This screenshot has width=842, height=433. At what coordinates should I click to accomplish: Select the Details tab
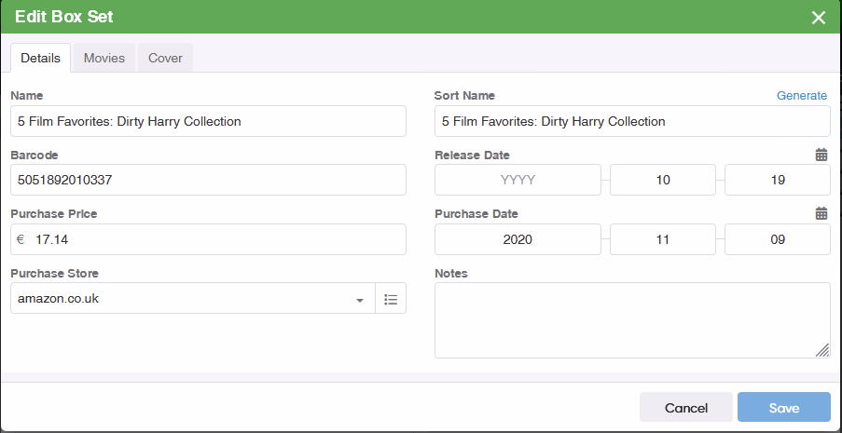[x=40, y=58]
